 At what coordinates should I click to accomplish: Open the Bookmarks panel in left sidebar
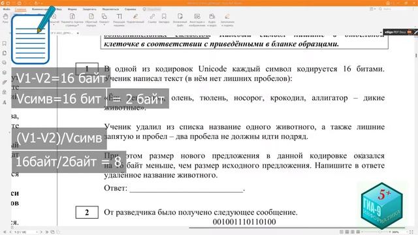5,44
